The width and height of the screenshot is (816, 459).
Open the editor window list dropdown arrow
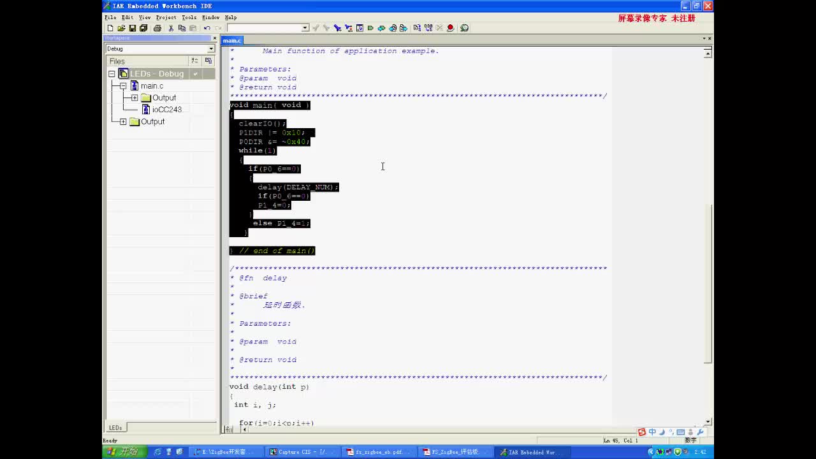[x=704, y=38]
